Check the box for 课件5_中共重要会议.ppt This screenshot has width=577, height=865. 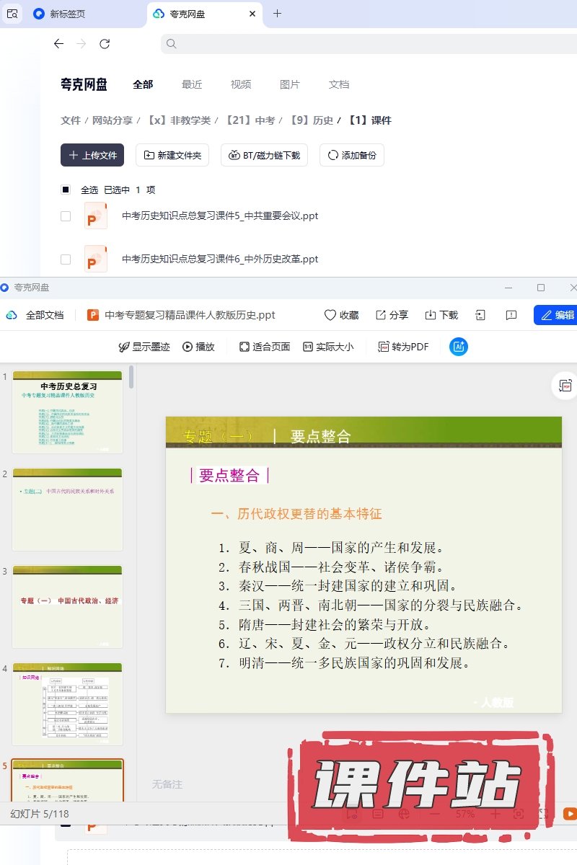(x=66, y=216)
